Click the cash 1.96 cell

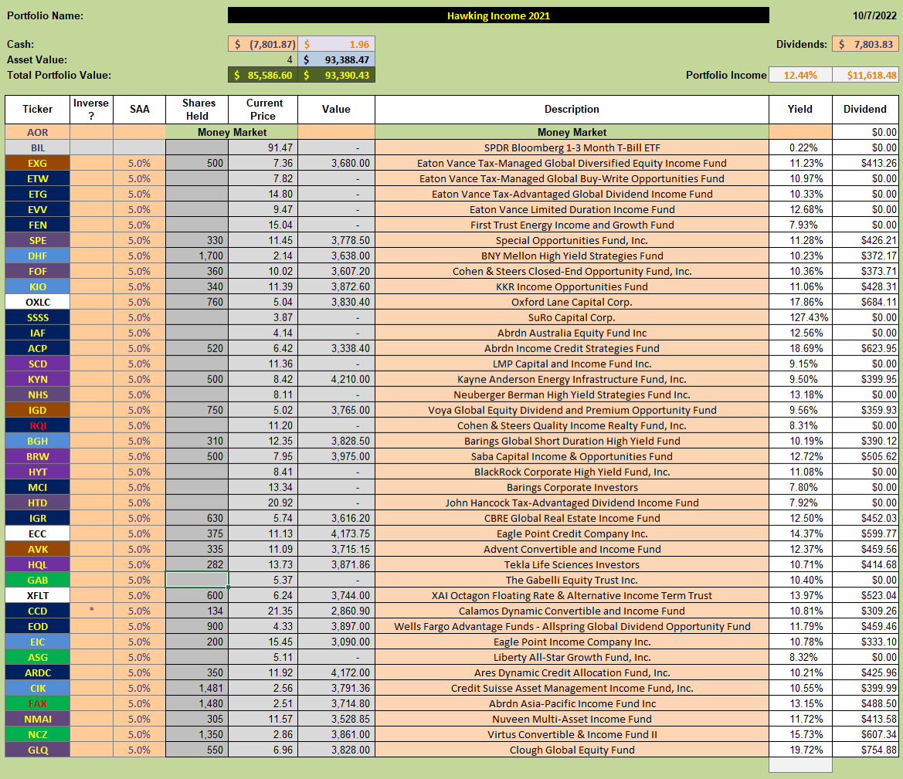[336, 44]
